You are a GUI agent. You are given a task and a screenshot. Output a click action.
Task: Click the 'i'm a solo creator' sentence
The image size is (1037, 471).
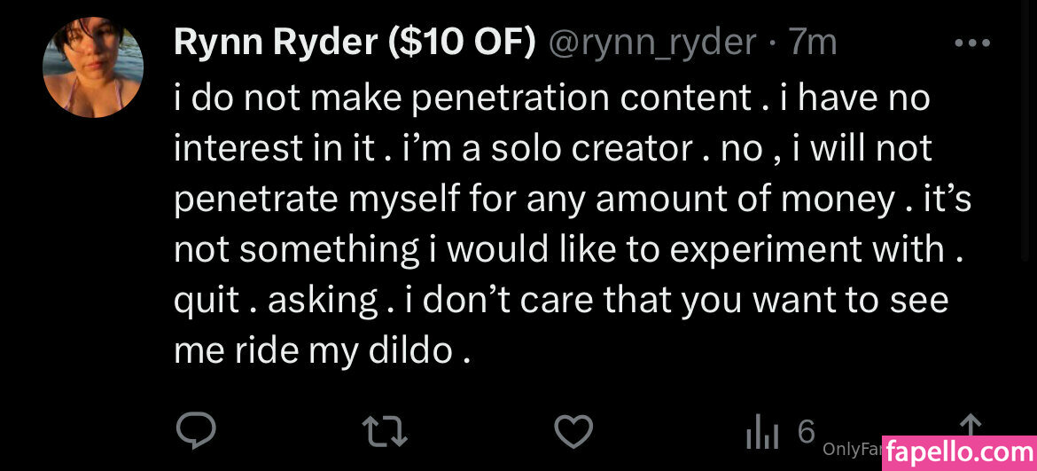(541, 148)
